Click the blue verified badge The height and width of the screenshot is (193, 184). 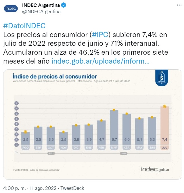click(64, 5)
